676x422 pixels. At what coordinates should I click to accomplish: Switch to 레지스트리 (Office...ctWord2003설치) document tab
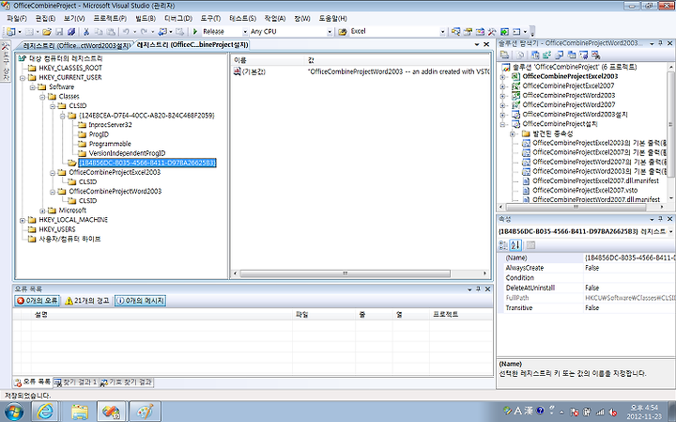tap(76, 45)
